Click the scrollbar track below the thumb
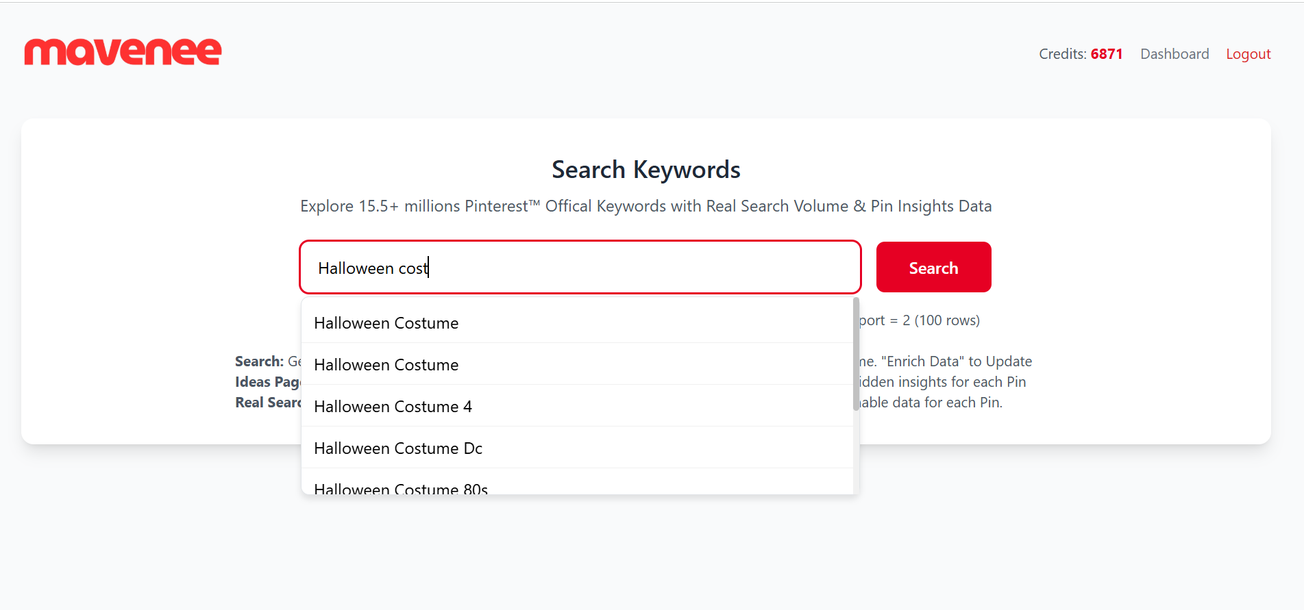 [x=856, y=452]
